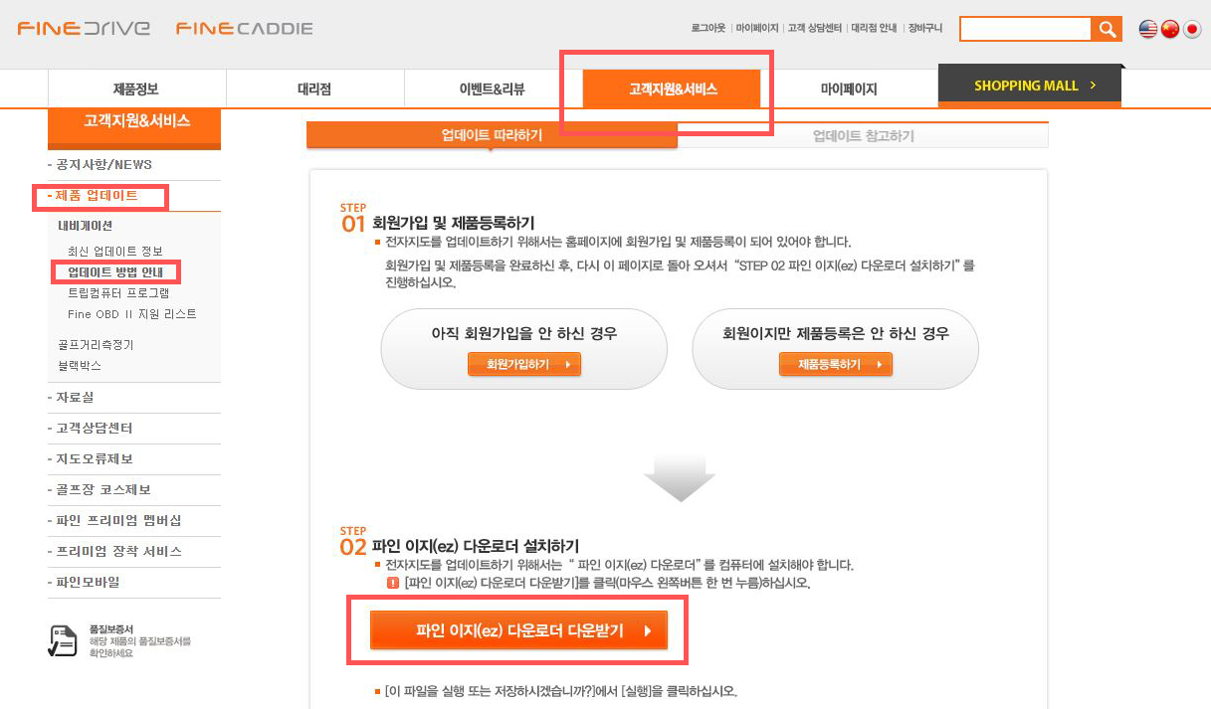Click 회원이지만 제품등록은 안 하신 경우 text
Screen dimensions: 1211x709
pos(836,333)
